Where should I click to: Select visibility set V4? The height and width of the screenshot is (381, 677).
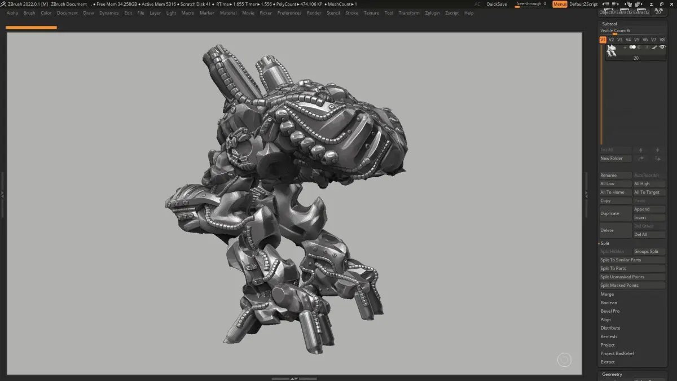point(628,40)
